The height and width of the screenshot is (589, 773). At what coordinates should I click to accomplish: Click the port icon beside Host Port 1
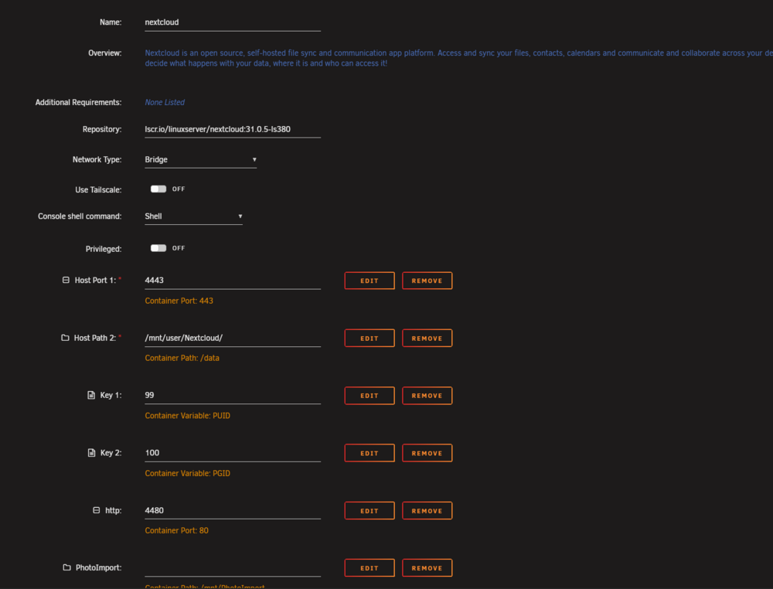pos(66,280)
